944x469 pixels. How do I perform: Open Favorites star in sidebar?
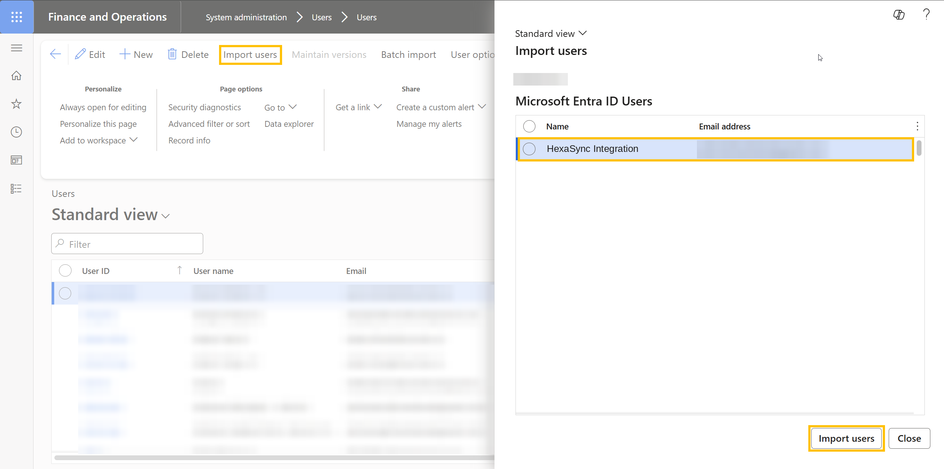click(17, 104)
